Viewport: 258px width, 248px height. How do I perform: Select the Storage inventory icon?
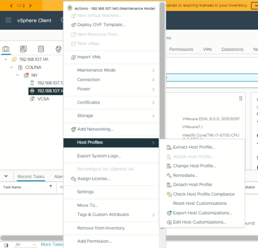coord(41,49)
